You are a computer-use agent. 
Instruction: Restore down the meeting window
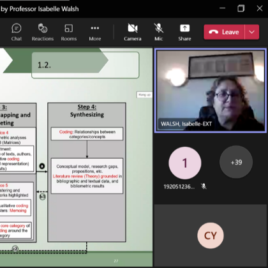click(x=241, y=8)
